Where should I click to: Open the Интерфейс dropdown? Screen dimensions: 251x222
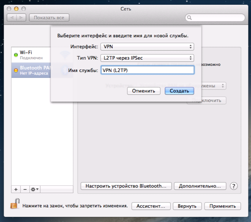[147, 46]
